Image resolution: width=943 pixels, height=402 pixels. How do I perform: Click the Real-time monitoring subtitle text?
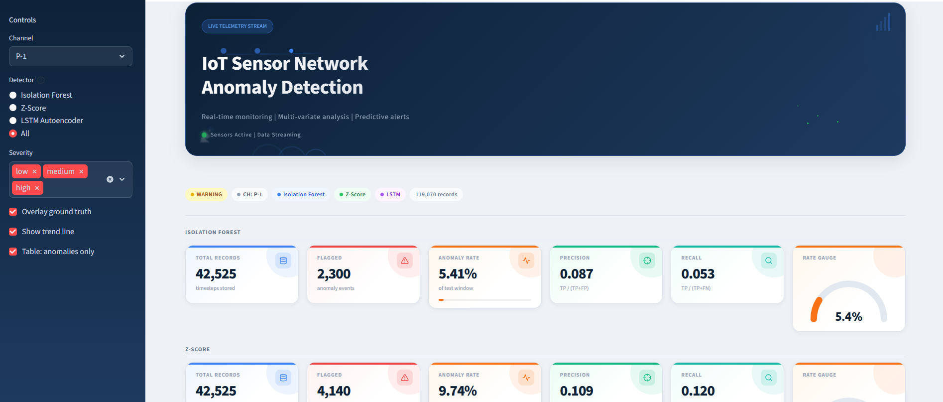point(305,117)
